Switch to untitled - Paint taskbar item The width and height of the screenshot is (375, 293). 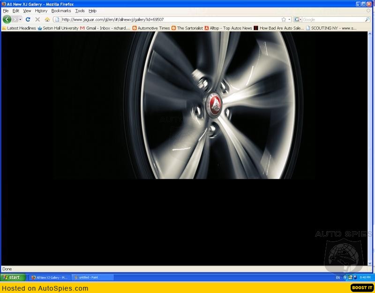pyautogui.click(x=92, y=278)
